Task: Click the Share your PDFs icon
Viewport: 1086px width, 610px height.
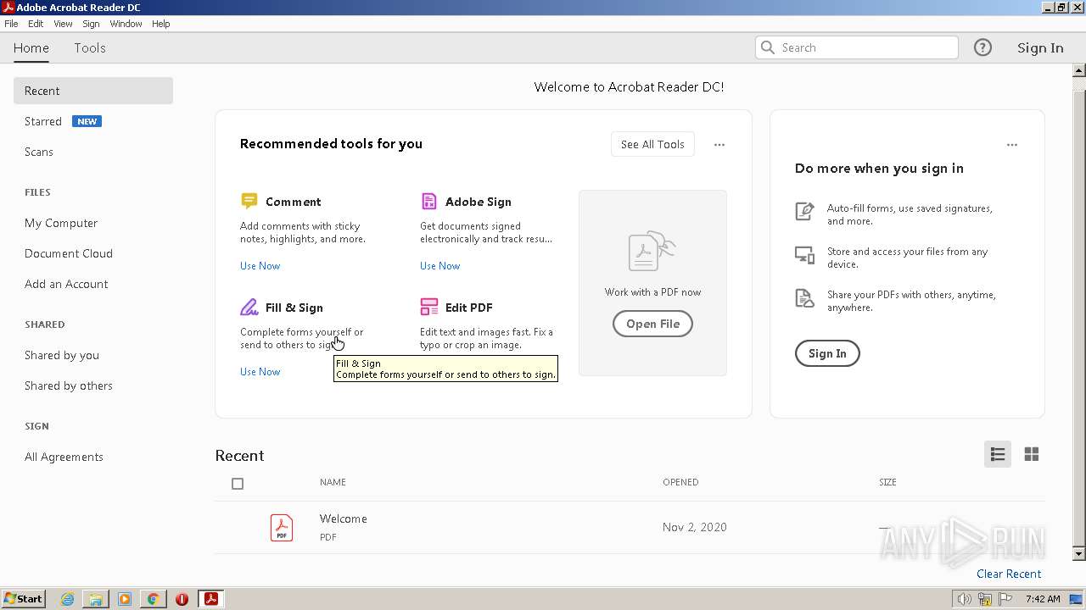Action: point(804,298)
